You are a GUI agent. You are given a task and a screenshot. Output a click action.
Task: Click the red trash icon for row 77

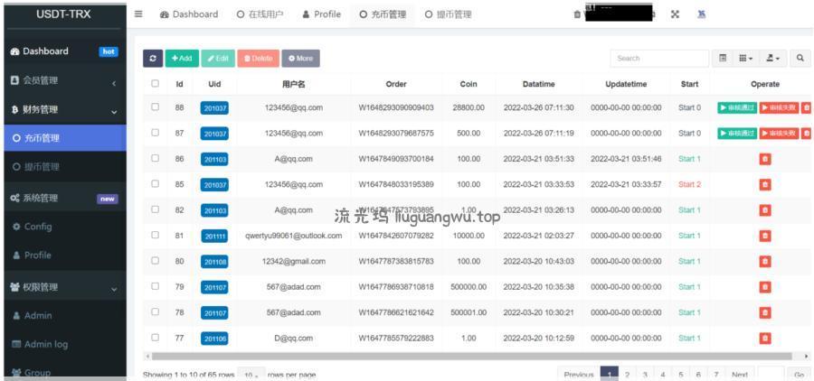[x=764, y=339]
